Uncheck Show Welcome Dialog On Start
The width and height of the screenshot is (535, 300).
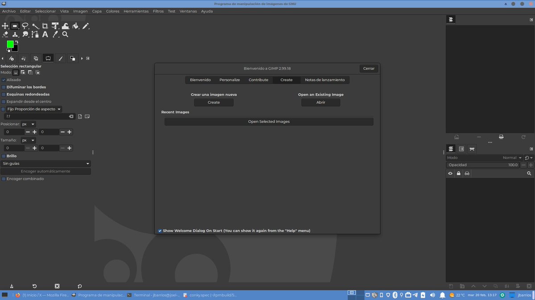160,231
